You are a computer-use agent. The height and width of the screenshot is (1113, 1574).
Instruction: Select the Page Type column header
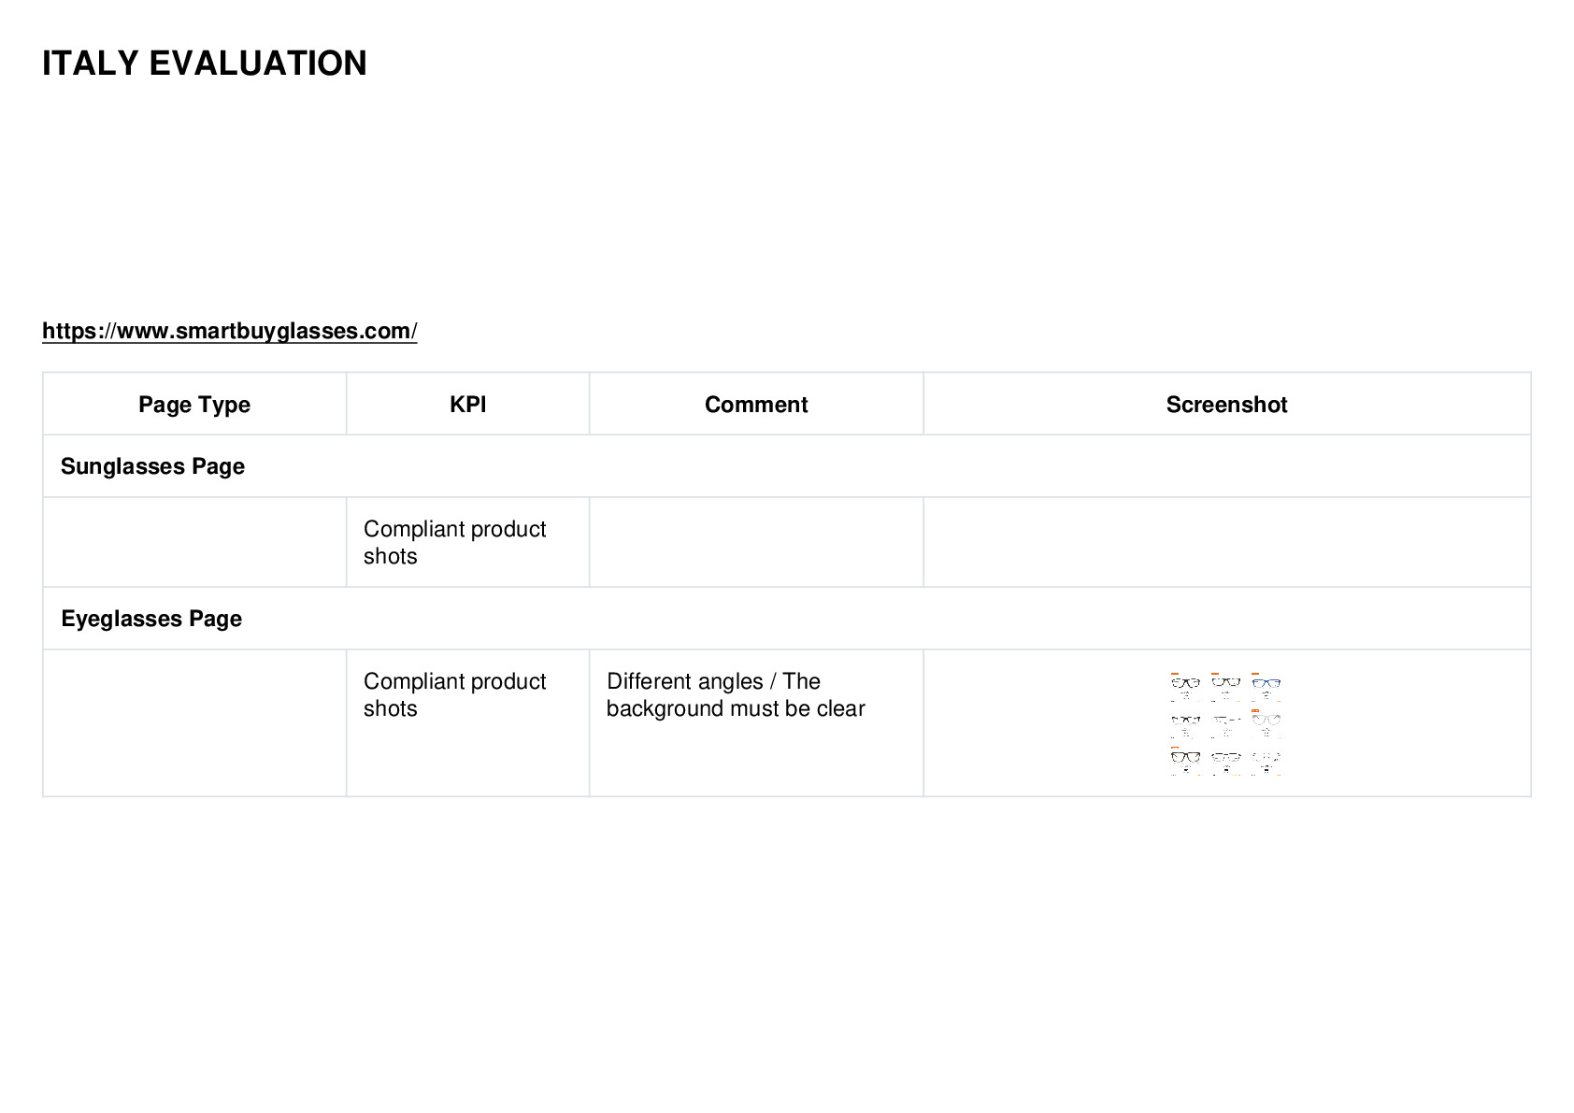coord(194,404)
